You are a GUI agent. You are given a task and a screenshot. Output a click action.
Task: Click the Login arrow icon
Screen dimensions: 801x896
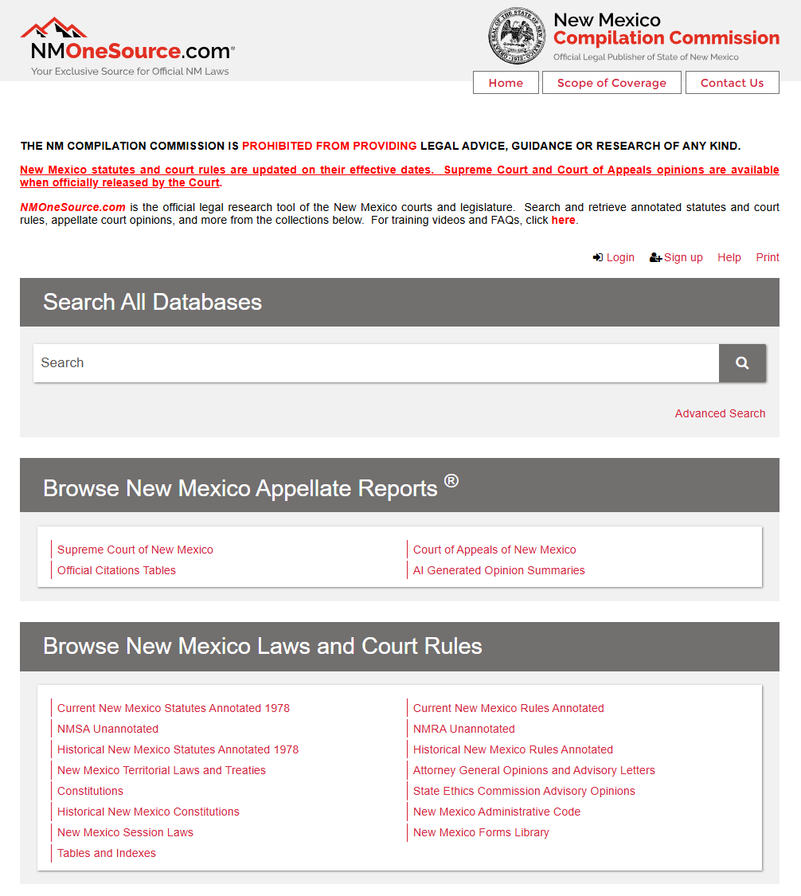598,257
